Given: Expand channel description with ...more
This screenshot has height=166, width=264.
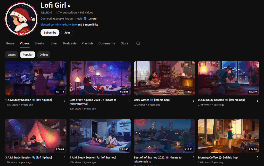Looking at the screenshot, I should 92,19.
